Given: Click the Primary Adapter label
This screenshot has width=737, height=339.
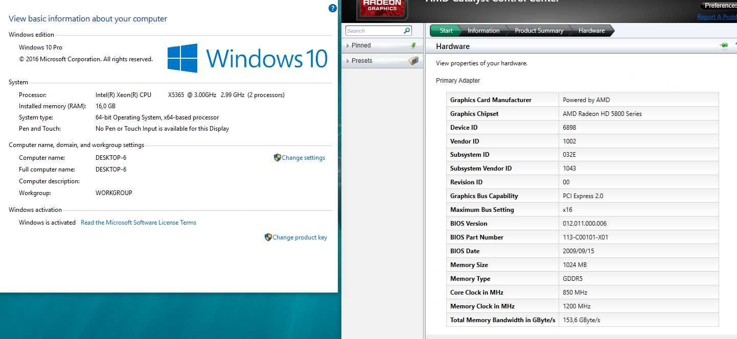Looking at the screenshot, I should click(x=458, y=81).
